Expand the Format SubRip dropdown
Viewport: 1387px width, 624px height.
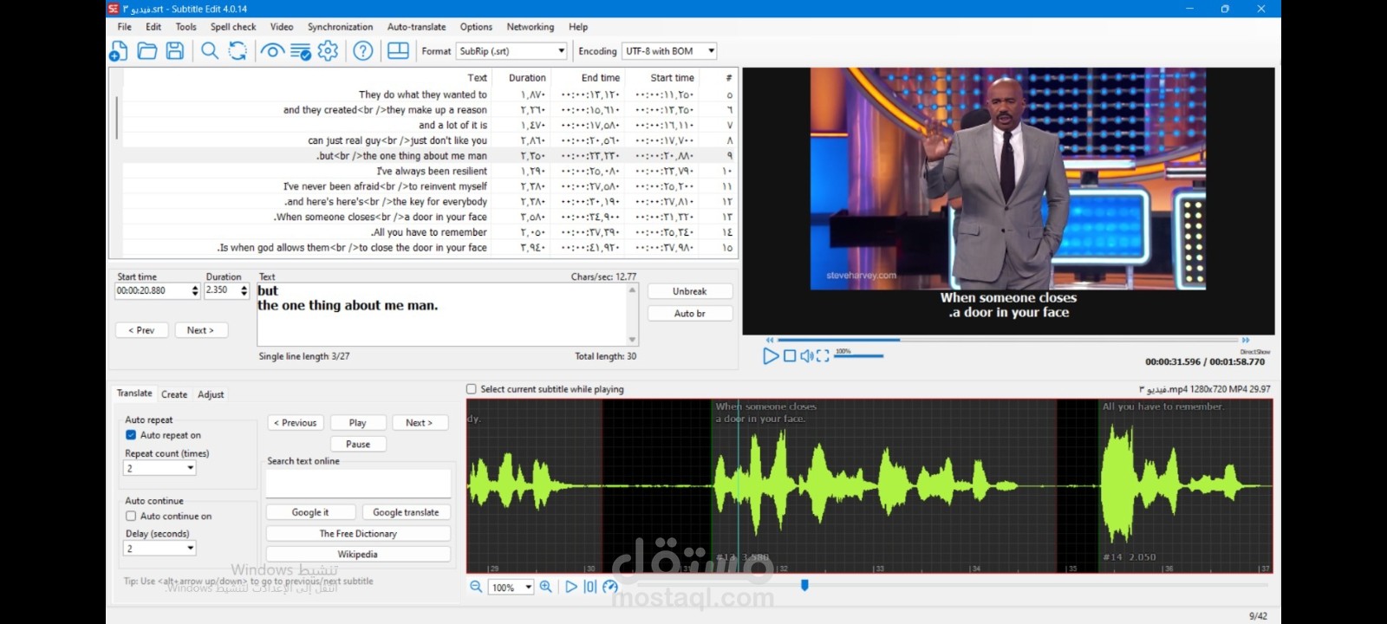tap(562, 51)
